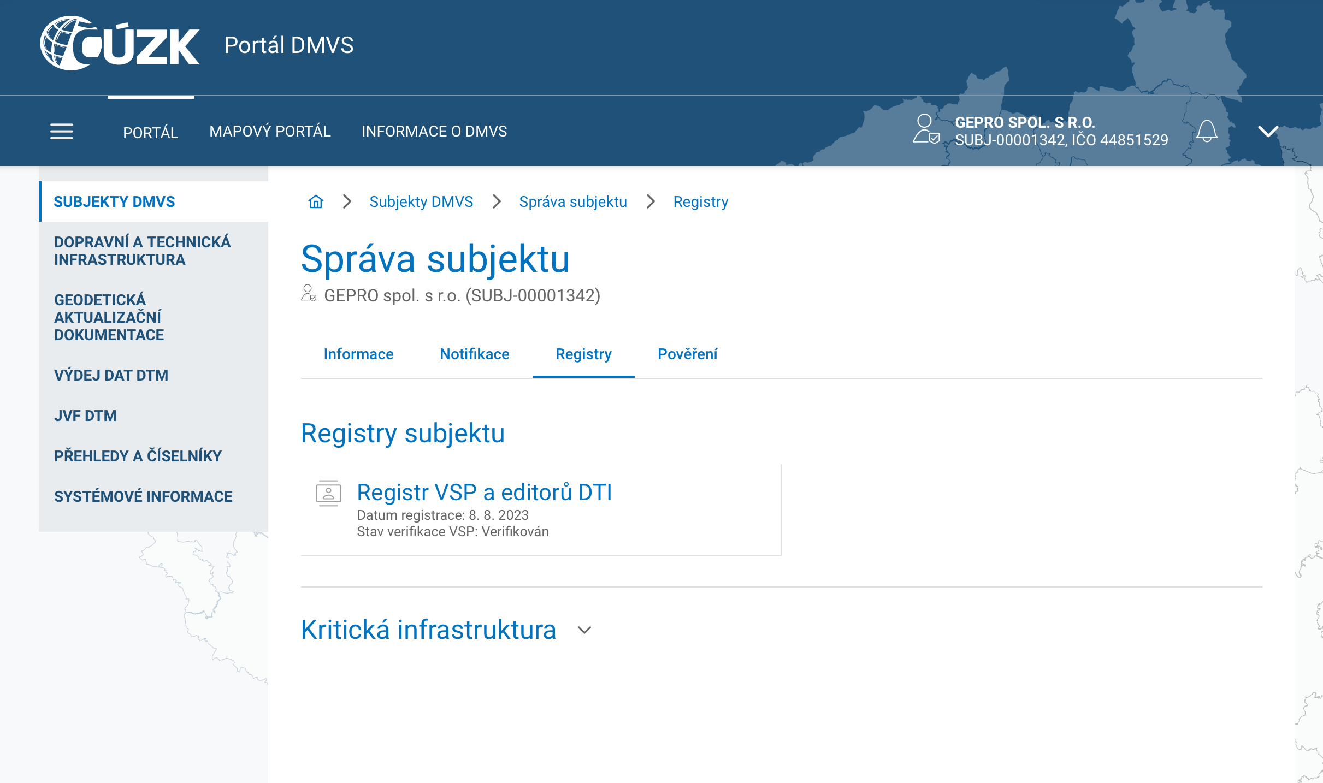Screen dimensions: 1323x783
Task: Open Správa subjektu breadcrumb link
Action: 573,201
